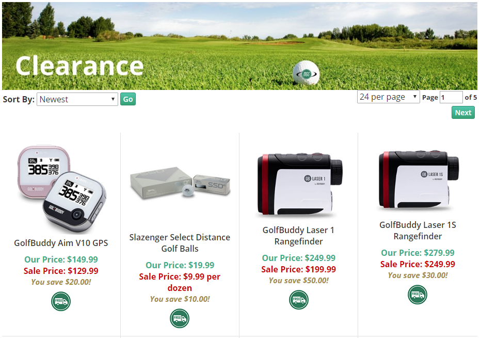
Task: Open GolfBuddy Laser 1S Rangefinder image
Action: tap(418, 179)
